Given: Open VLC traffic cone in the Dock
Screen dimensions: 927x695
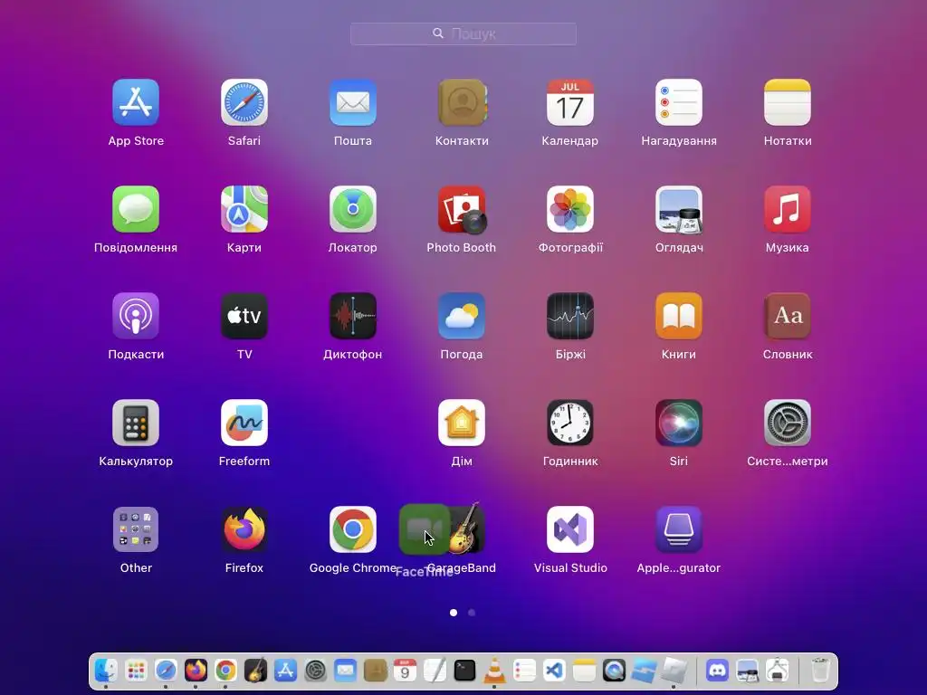Looking at the screenshot, I should [495, 671].
